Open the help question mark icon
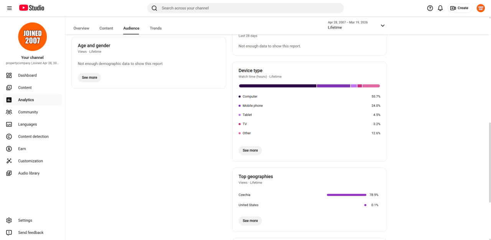Screen dimensions: 491x240 (430, 8)
